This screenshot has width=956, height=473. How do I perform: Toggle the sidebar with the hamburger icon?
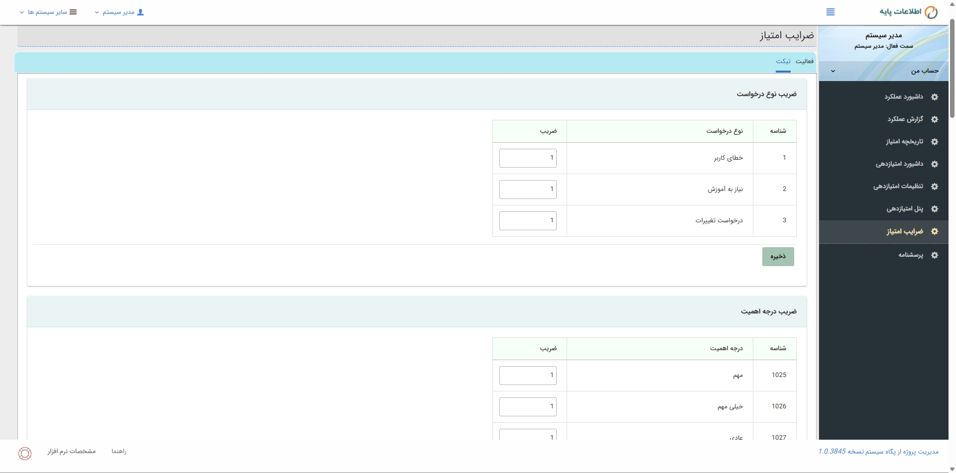[x=831, y=12]
